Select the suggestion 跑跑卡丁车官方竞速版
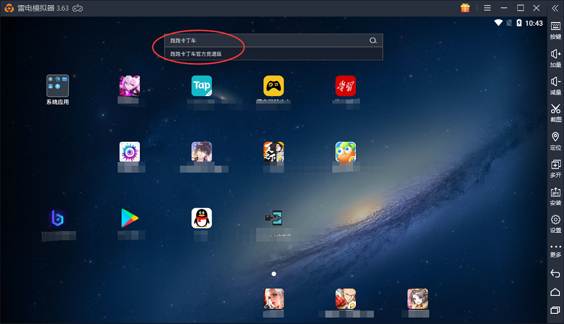The height and width of the screenshot is (324, 564). tap(274, 54)
